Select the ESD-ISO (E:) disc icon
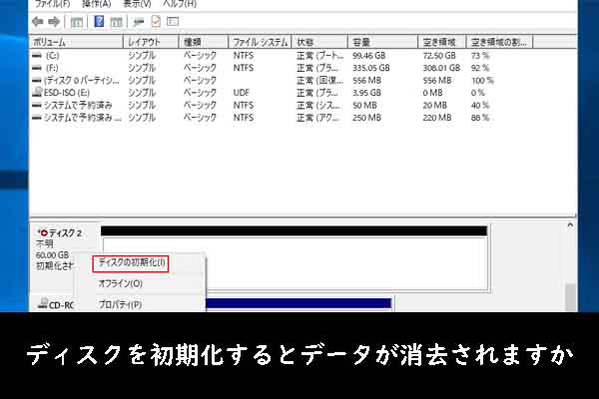Viewport: 599px width, 399px height. [x=36, y=92]
